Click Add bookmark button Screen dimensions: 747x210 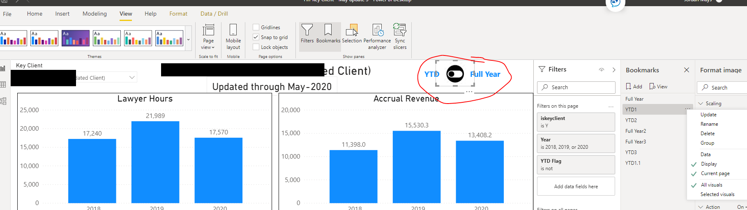[x=634, y=86]
